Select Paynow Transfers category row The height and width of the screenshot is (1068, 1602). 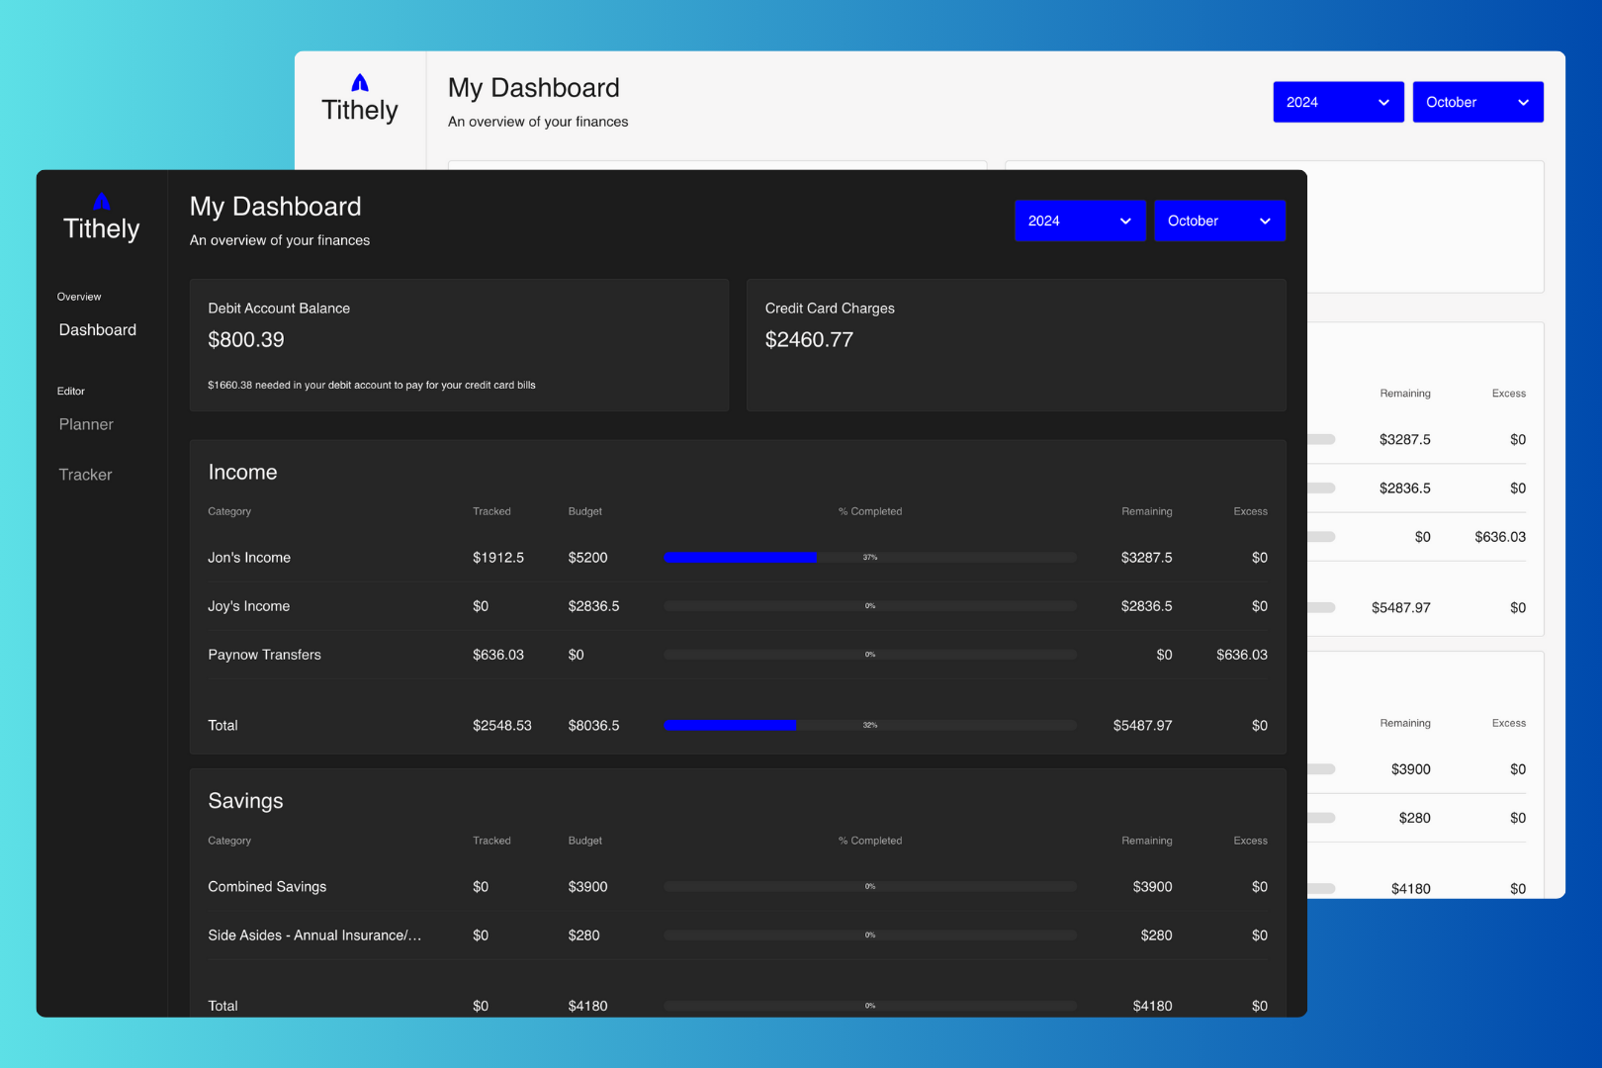tap(738, 655)
